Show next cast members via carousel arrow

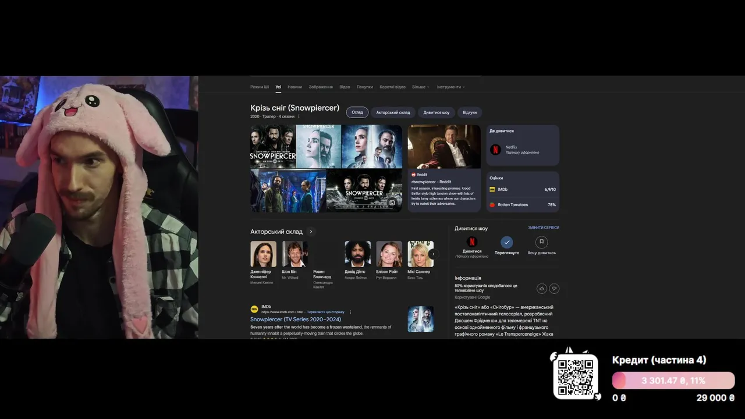point(433,254)
